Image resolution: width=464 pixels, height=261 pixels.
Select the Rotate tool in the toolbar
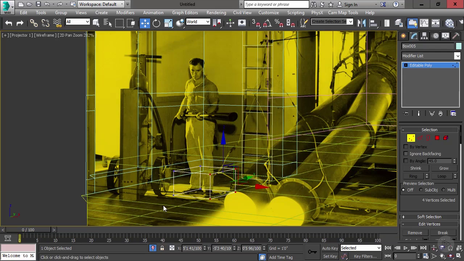156,23
